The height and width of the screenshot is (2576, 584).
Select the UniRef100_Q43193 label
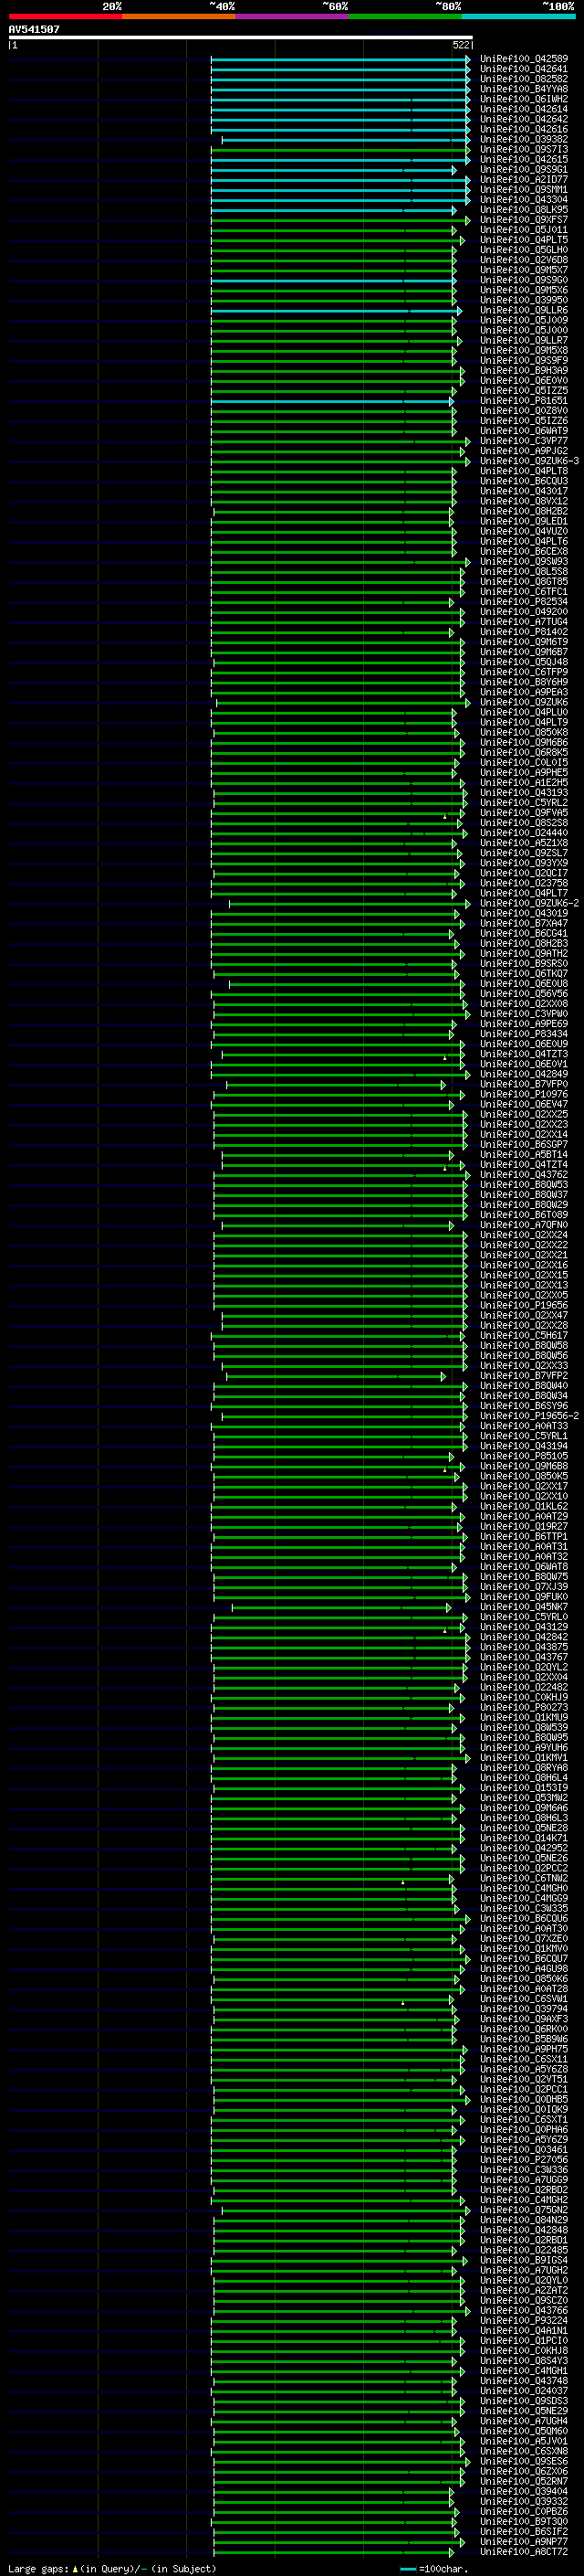click(x=523, y=793)
